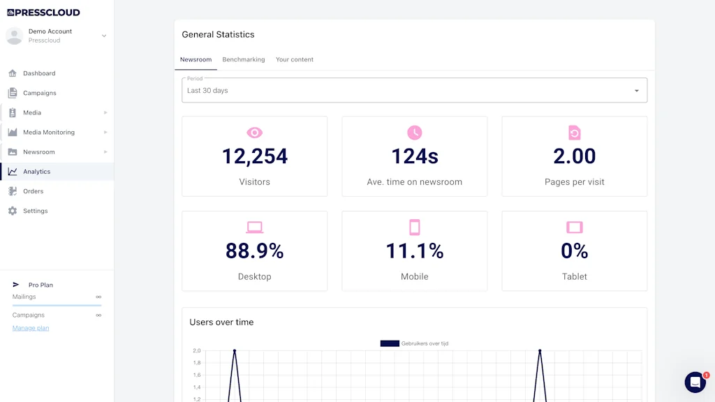Switch to the Benchmarking tab

(243, 59)
